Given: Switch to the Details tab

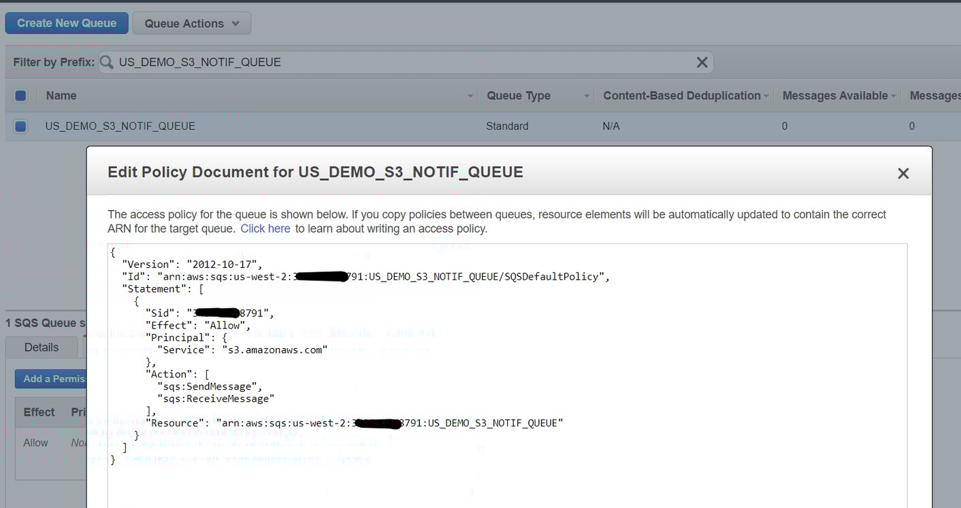Looking at the screenshot, I should point(41,347).
